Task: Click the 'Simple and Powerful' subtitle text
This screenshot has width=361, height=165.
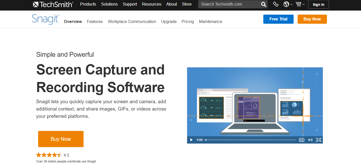Action: click(x=65, y=54)
